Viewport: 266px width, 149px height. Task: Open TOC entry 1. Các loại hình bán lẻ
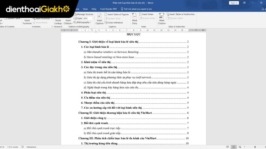point(135,47)
